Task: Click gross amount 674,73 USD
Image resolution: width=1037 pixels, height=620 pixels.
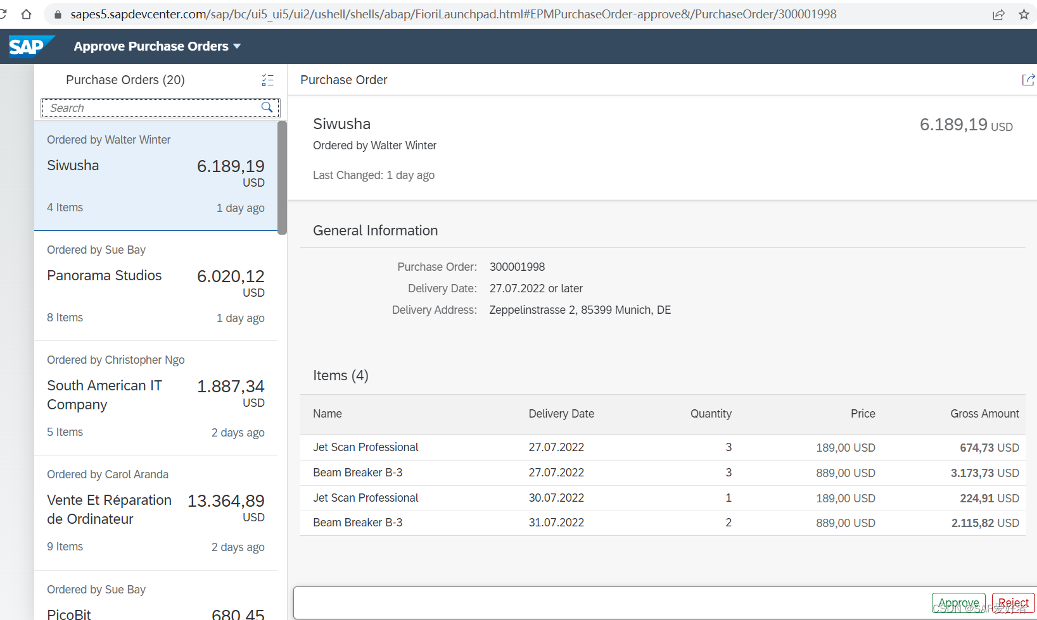Action: [989, 448]
